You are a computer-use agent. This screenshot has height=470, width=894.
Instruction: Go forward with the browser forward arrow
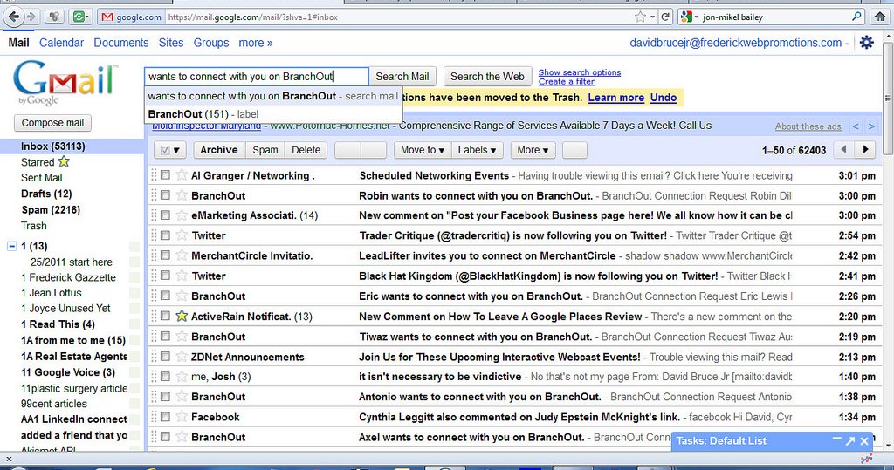(31, 17)
